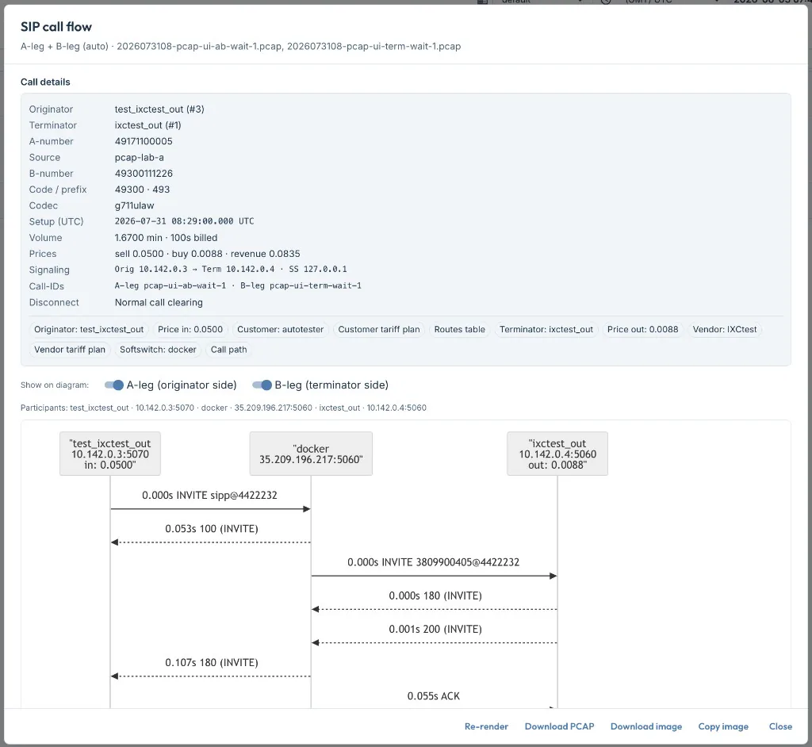Select the '0.107s 180 (INVITE)' message
Viewport: 812px width, 747px height.
211,663
